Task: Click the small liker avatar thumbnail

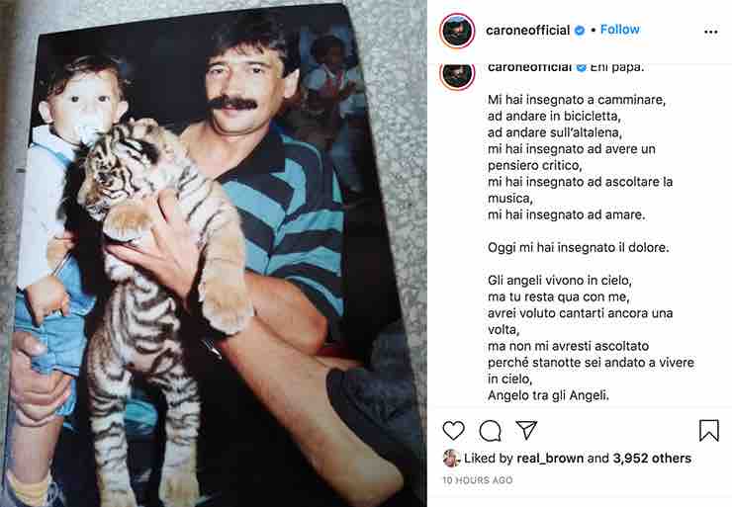Action: pos(451,459)
